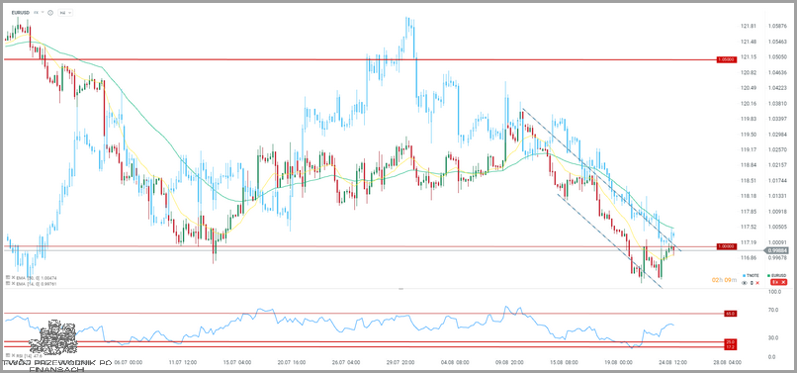Click the 121.81 TNOTE axis value
This screenshot has height=373, width=797.
coord(749,26)
